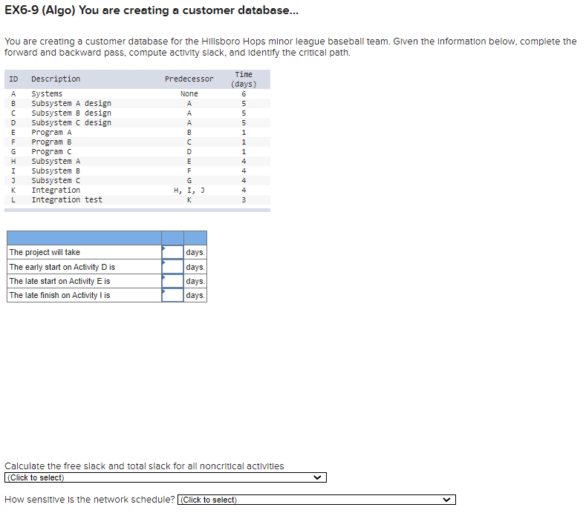Click the late start on Activity E input
Image resolution: width=586 pixels, height=513 pixels.
[x=172, y=281]
